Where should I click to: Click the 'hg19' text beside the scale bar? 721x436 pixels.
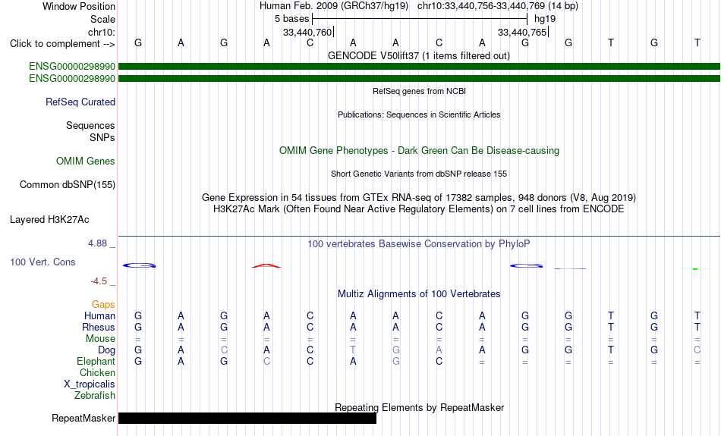tap(545, 19)
